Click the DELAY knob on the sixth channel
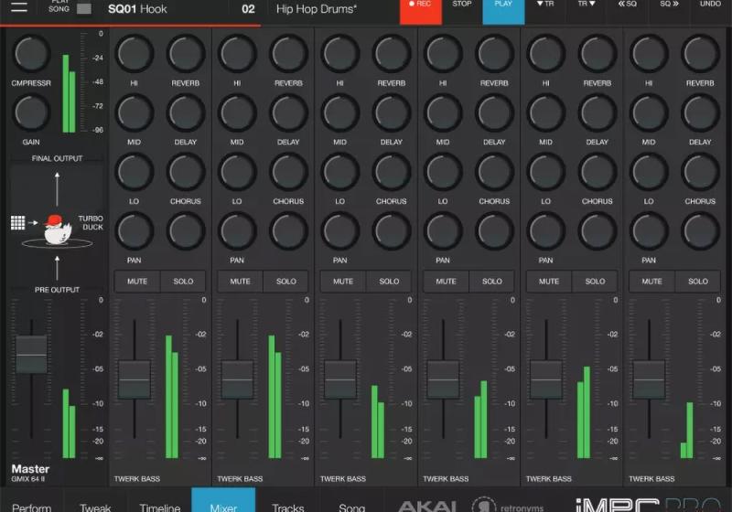 (700, 112)
